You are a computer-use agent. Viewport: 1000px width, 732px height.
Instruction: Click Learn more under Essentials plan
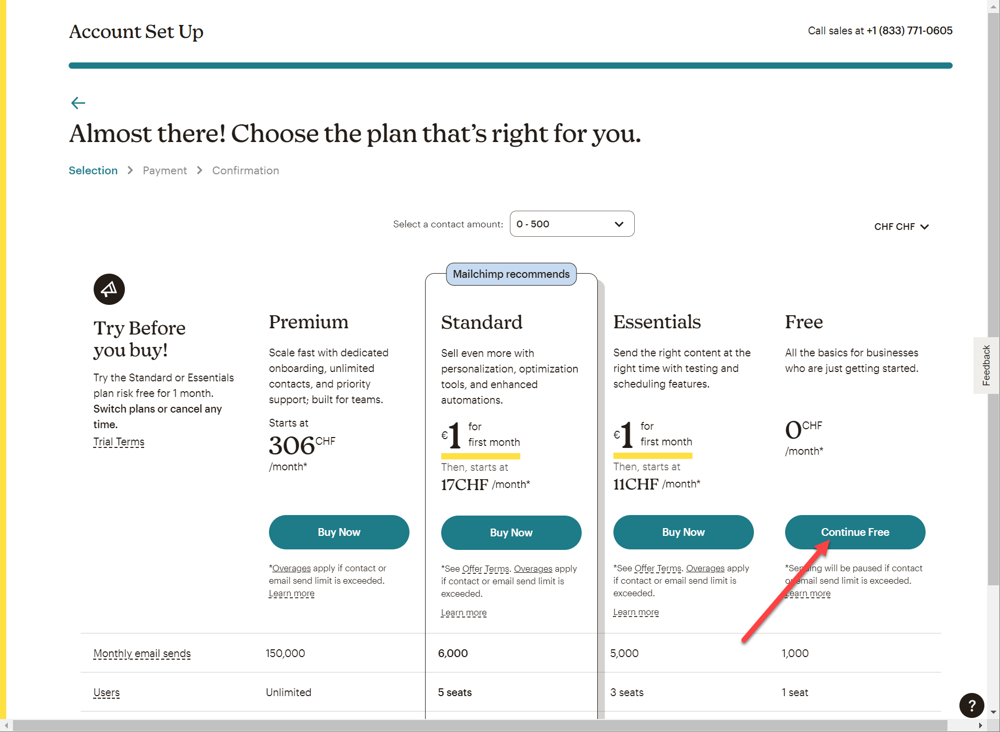(x=636, y=612)
